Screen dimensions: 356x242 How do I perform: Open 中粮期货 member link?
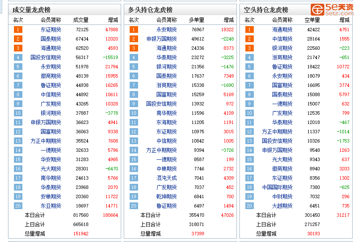coord(166,169)
